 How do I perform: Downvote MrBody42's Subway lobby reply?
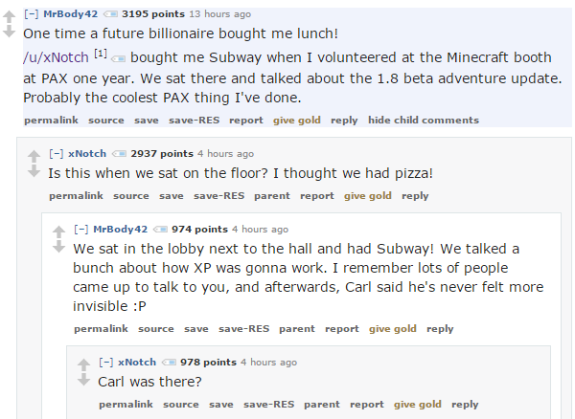[58, 246]
